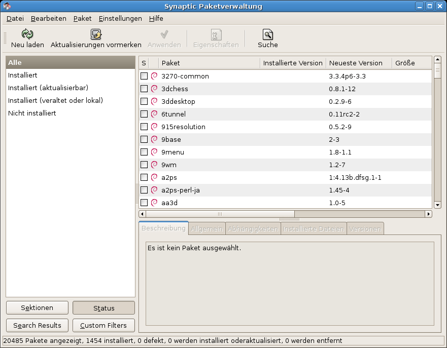Viewport: 447px width, 348px height.
Task: Click Debian swirl icon beside 3dchess
Action: [154, 89]
